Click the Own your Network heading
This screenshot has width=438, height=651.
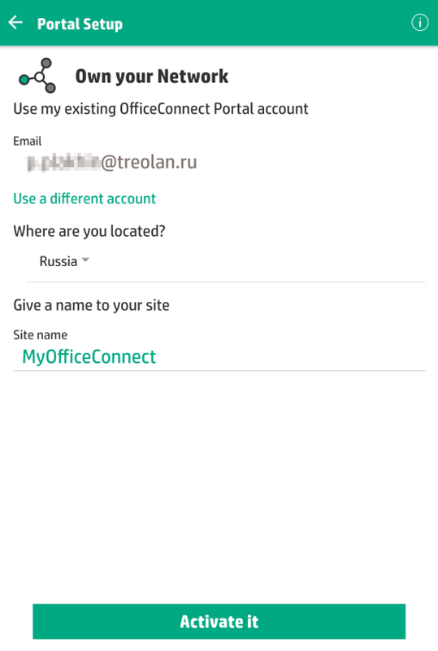pyautogui.click(x=151, y=76)
